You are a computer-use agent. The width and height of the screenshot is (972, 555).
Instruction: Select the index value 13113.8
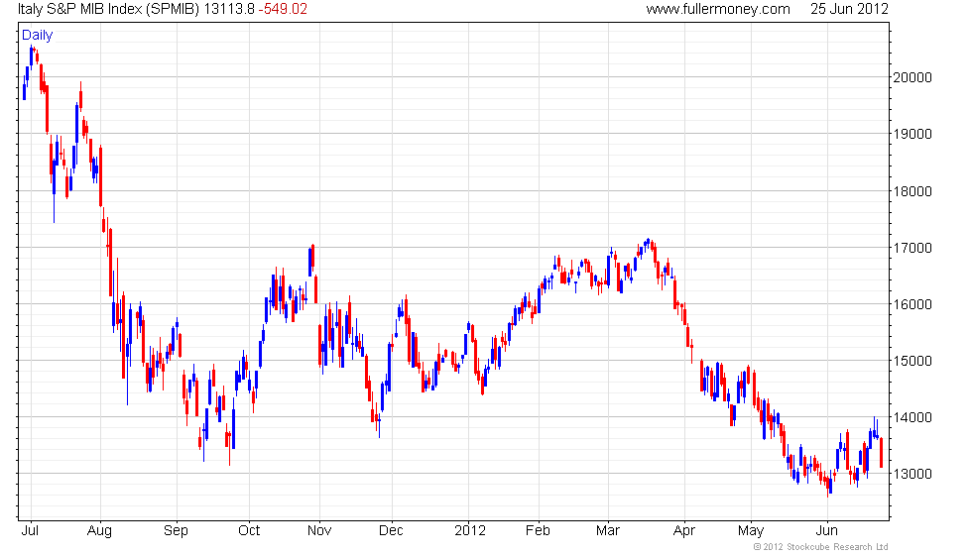point(229,9)
